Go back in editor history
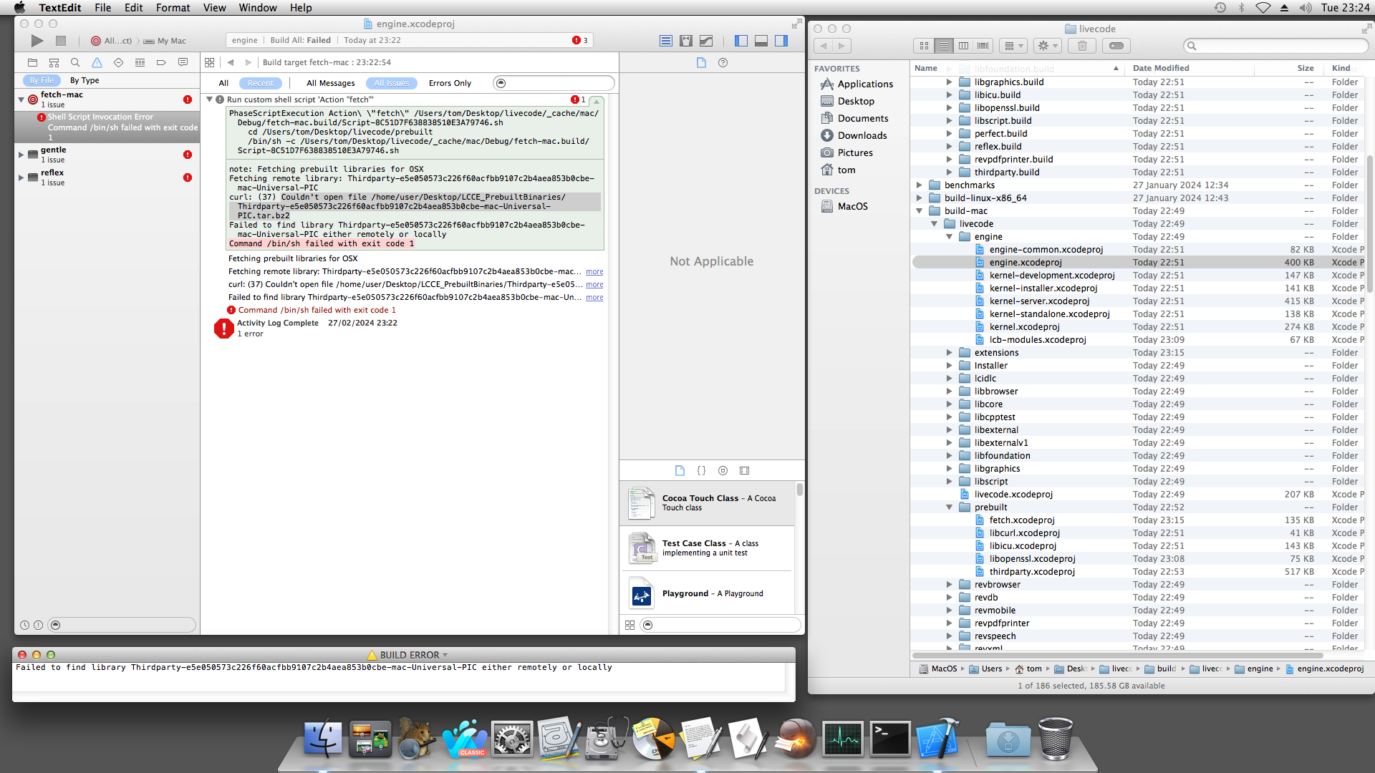Image resolution: width=1375 pixels, height=773 pixels. pyautogui.click(x=231, y=62)
